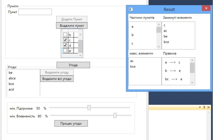The image size is (213, 140).
Task: Uncheck the checkbox for item c
Action: click(65, 40)
